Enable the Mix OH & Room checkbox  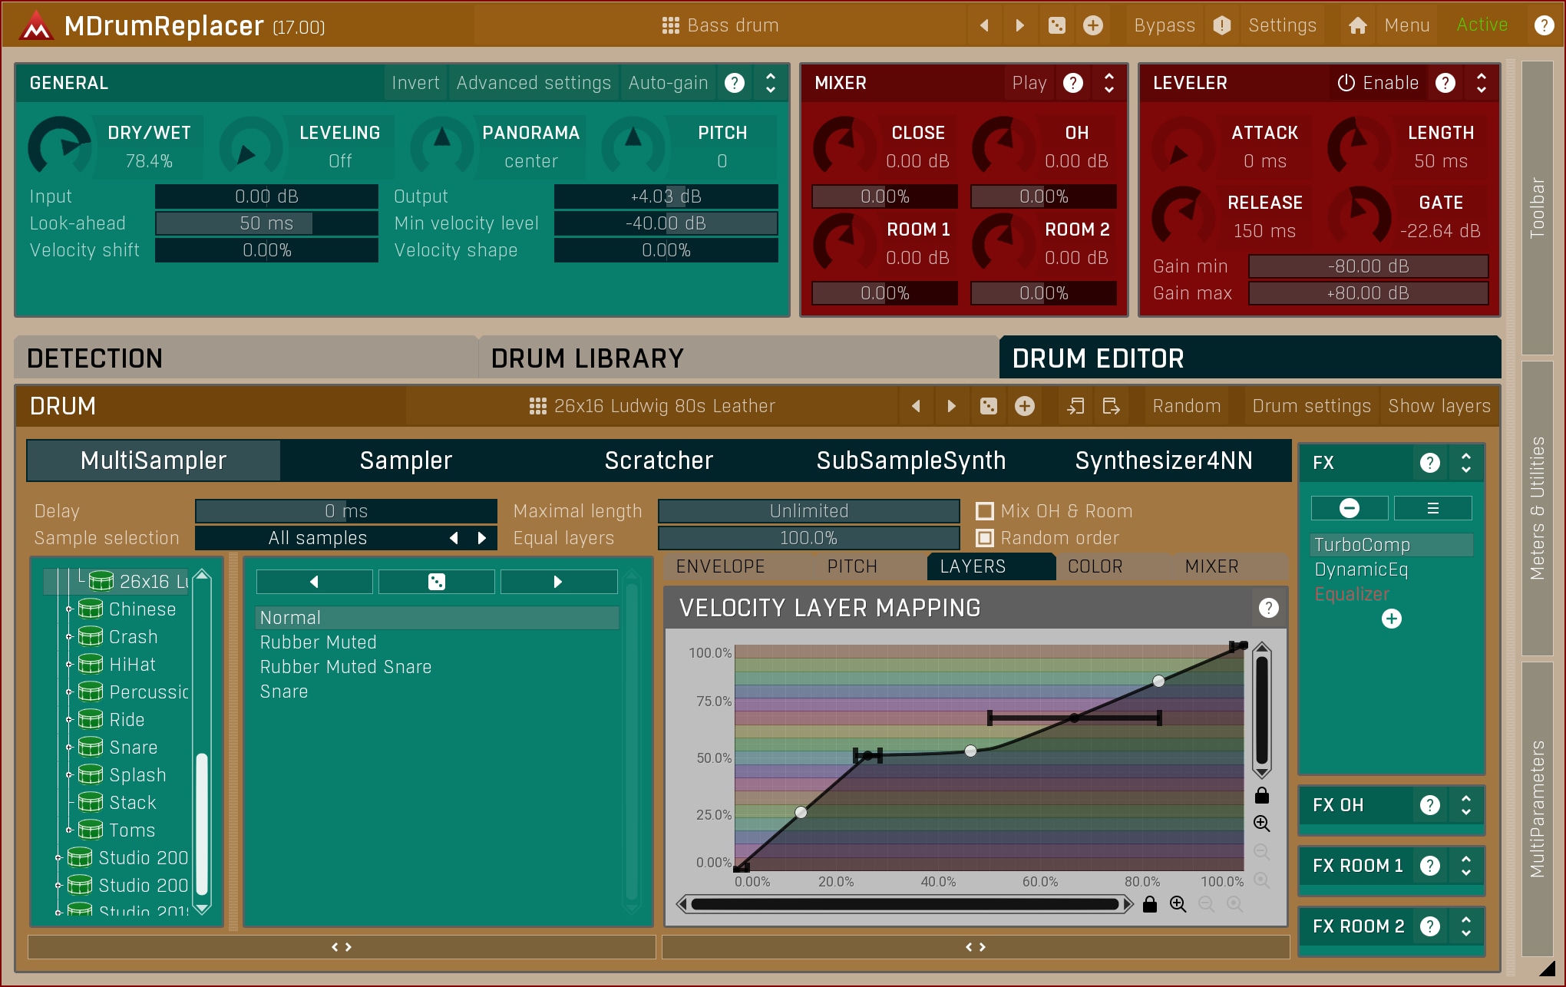click(984, 511)
